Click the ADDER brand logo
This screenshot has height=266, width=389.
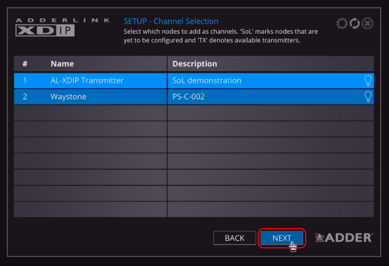coord(343,238)
